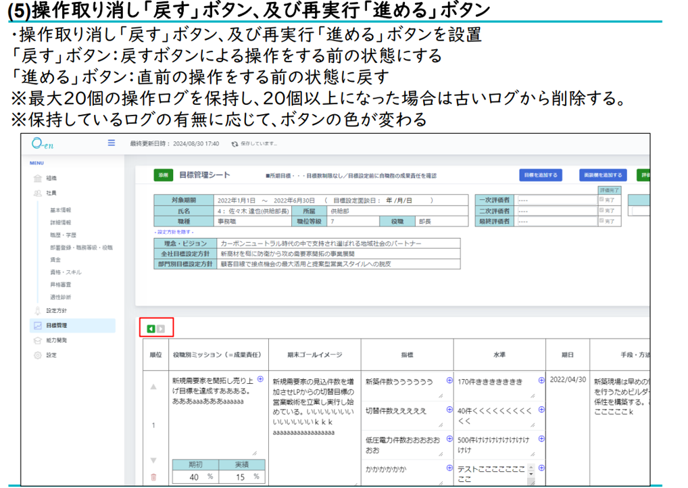
Task: Open the 一次評価者 selection field
Action: [556, 200]
